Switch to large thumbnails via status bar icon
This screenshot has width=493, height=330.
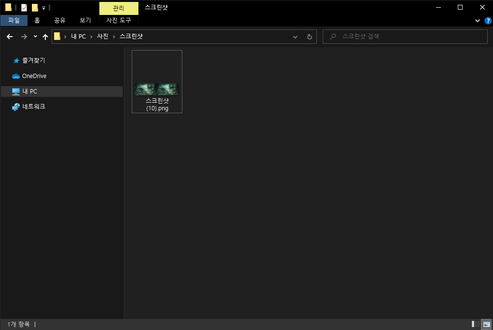click(486, 324)
